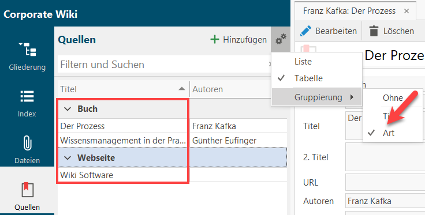Collapse the Buch group
425x215 pixels.
tap(68, 109)
